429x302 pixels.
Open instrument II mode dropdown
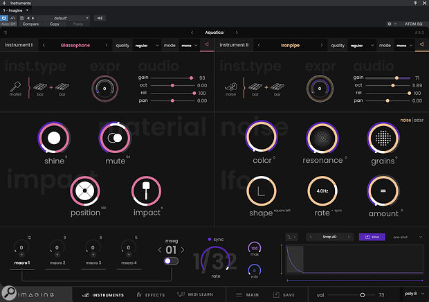pyautogui.click(x=404, y=46)
